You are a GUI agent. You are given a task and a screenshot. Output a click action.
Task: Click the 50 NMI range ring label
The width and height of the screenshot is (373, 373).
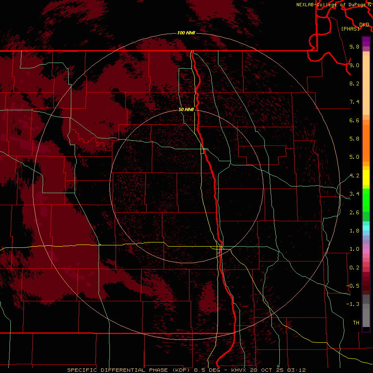click(x=186, y=109)
